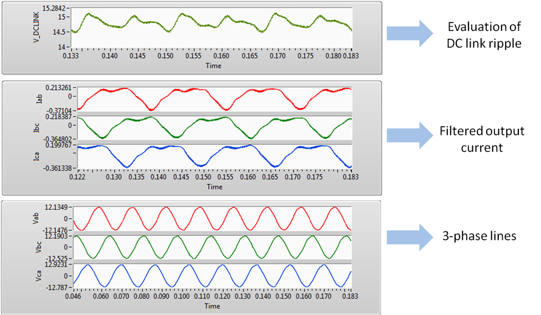Click the blue arrow beside the Iab/Ibc/Ica current graph
The width and height of the screenshot is (541, 315).
[x=409, y=135]
